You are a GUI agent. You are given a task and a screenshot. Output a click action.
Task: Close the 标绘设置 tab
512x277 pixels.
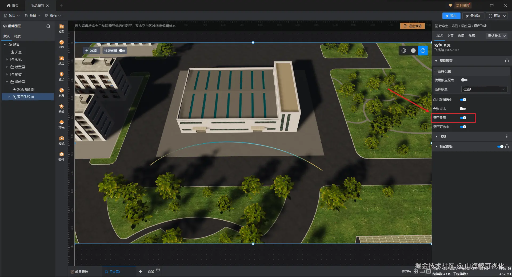tap(47, 6)
